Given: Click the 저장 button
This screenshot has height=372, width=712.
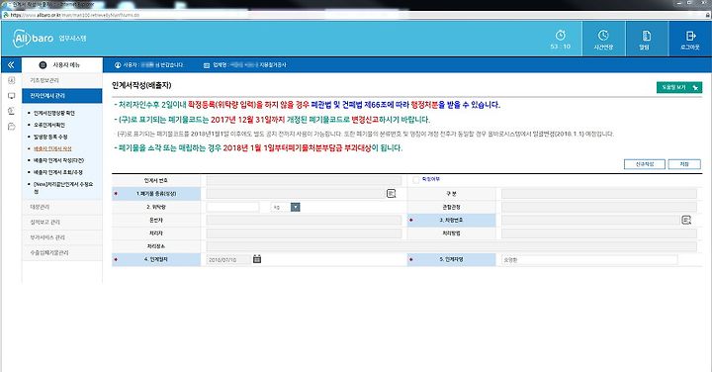Looking at the screenshot, I should [684, 164].
